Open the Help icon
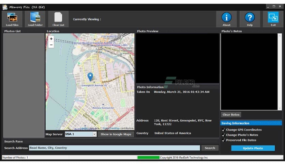 click(250, 19)
